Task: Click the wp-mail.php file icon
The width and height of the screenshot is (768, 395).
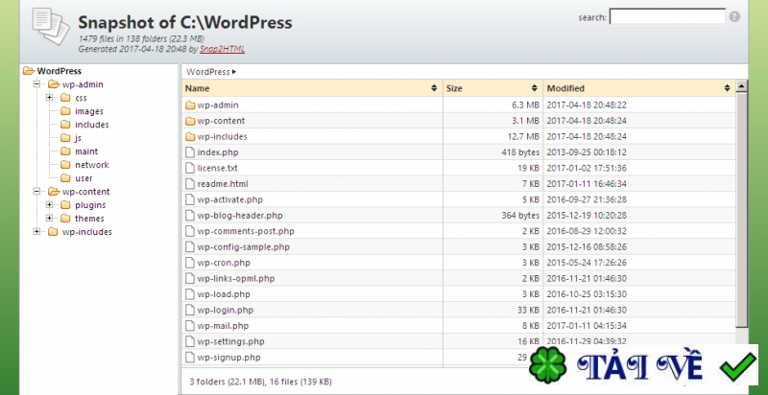Action: [190, 326]
